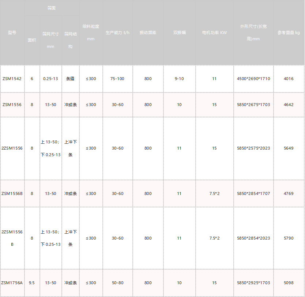Click the 5850*2925*1703 dimensions cell
Viewport: 305px width, 297px height.
point(253,283)
